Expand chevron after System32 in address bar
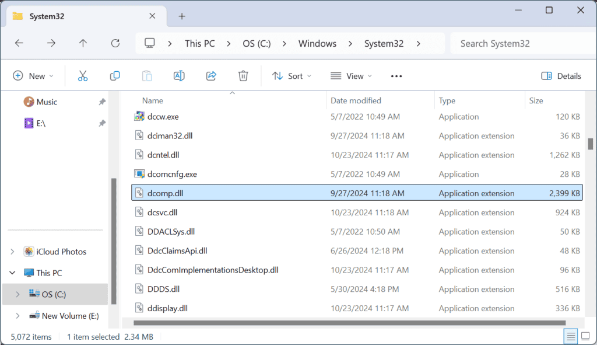Image resolution: width=597 pixels, height=345 pixels. (x=419, y=44)
